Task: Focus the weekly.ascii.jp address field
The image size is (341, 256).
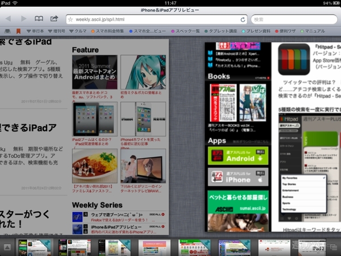Action: 157,19
